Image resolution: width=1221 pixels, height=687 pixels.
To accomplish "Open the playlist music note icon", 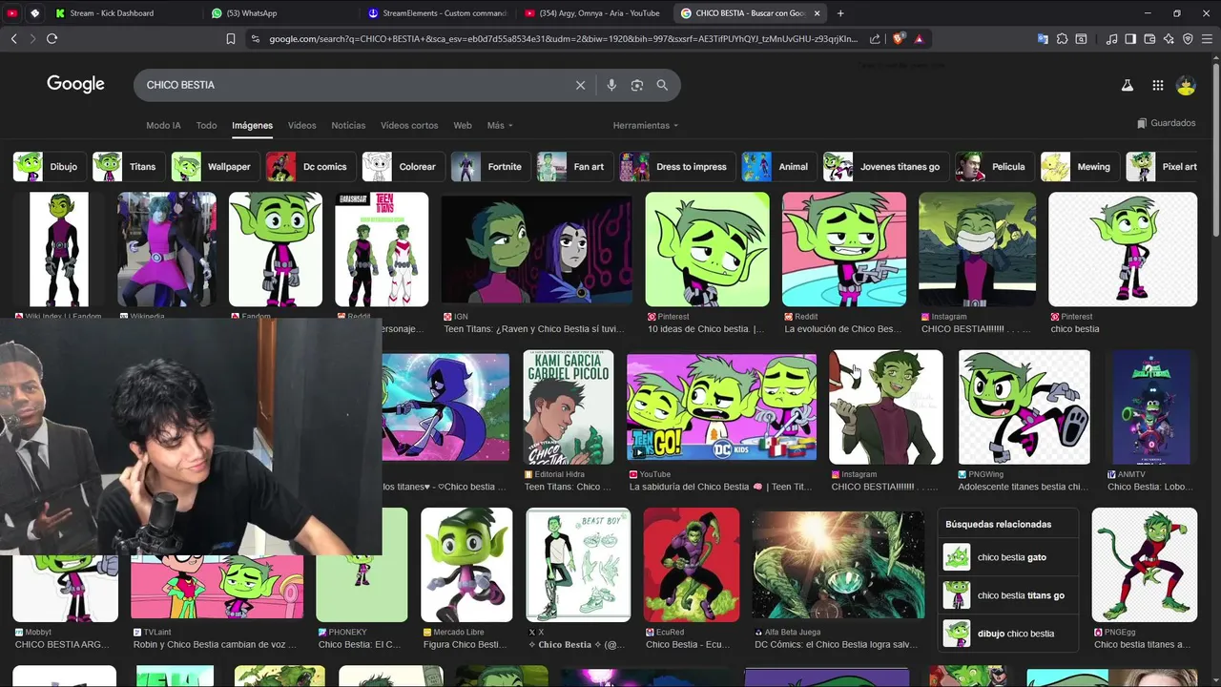I will [x=1111, y=39].
